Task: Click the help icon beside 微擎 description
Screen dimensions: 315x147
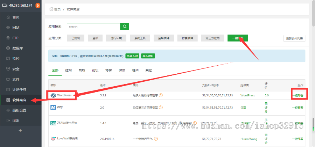Action: pyautogui.click(x=161, y=108)
